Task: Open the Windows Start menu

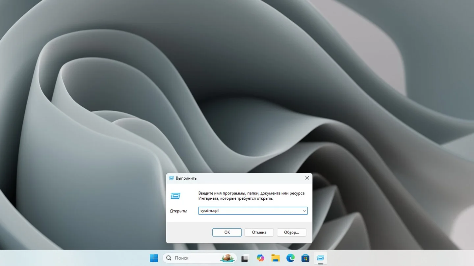Action: click(154, 258)
